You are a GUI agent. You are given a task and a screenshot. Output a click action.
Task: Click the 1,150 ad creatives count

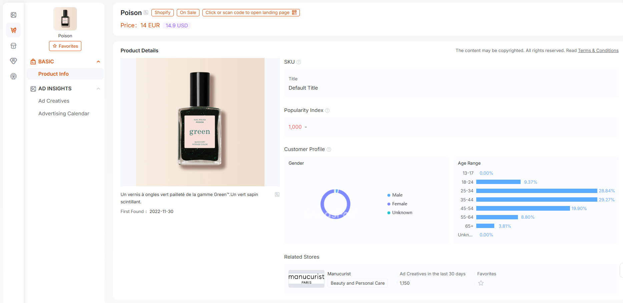(x=405, y=283)
